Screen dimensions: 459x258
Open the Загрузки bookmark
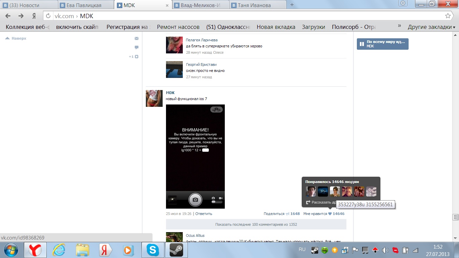coord(313,27)
